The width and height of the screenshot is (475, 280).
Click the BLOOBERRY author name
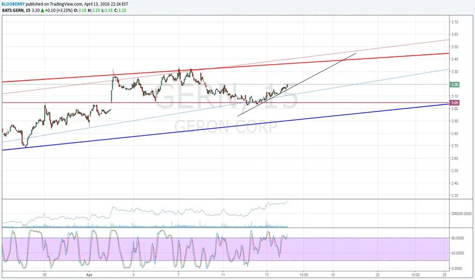13,4
